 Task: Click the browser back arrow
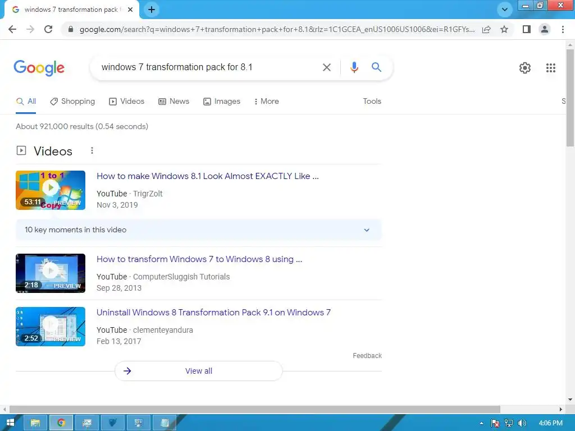[12, 29]
